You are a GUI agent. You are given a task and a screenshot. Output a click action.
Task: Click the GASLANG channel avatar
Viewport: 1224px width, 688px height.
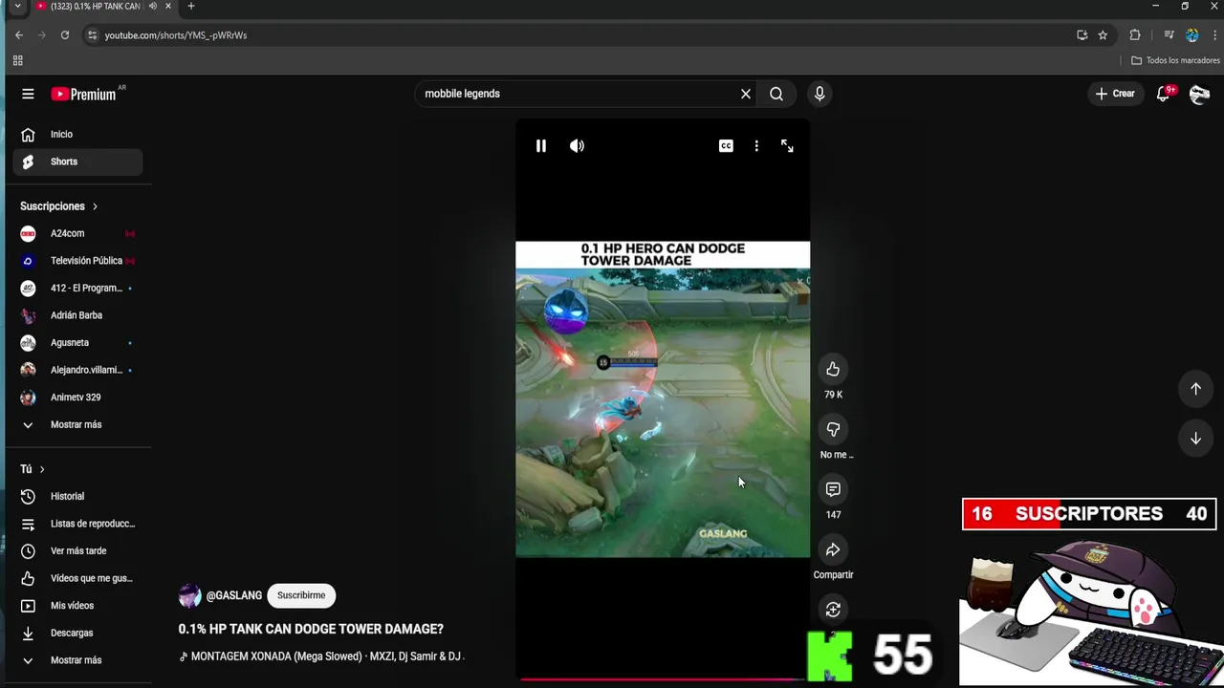(189, 595)
